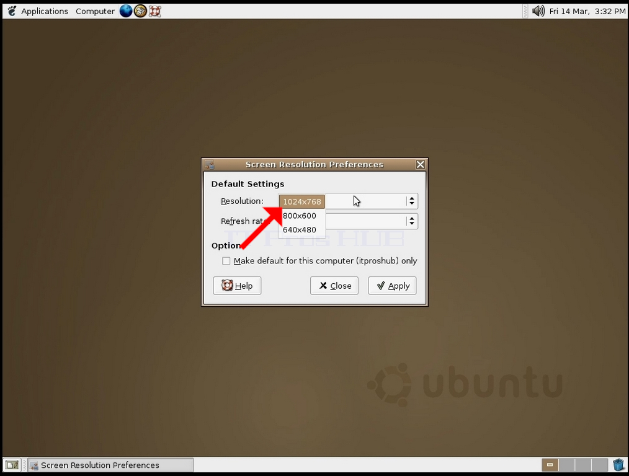The height and width of the screenshot is (476, 629).
Task: Open the Trash icon in bottom panel
Action: [x=618, y=465]
